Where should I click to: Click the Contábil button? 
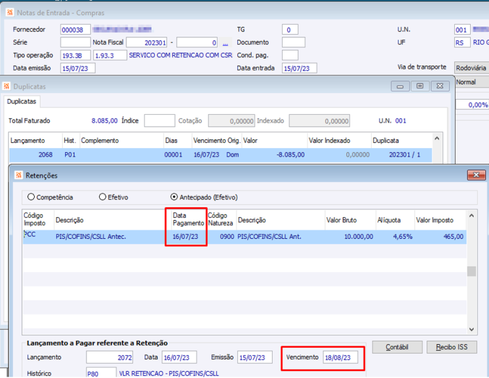[397, 347]
